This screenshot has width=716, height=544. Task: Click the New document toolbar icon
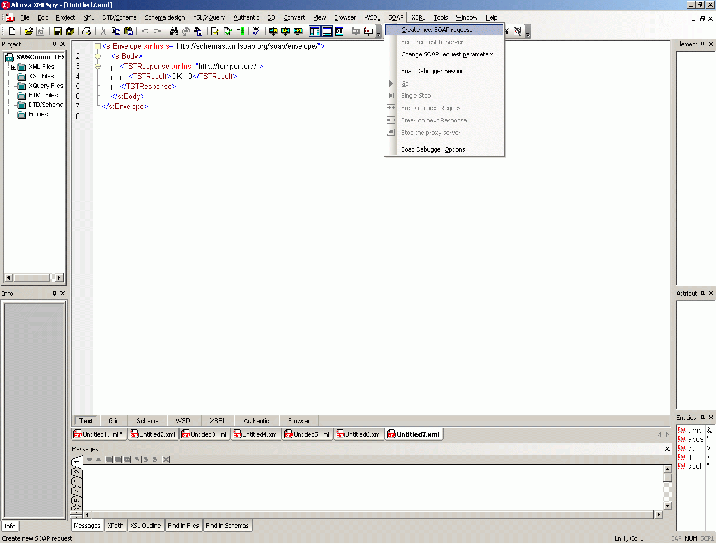tap(12, 31)
